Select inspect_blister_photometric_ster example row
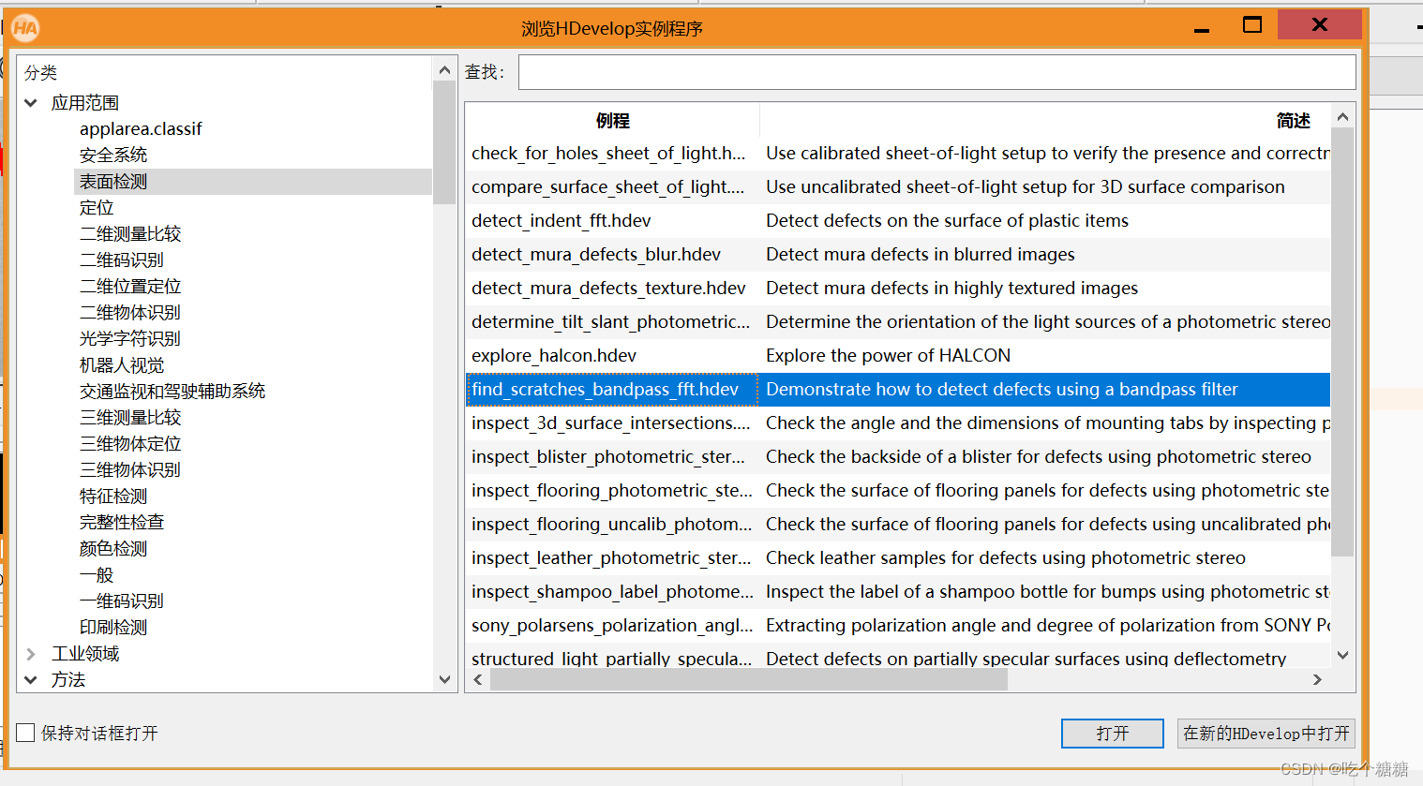The width and height of the screenshot is (1423, 786). pyautogui.click(x=898, y=457)
